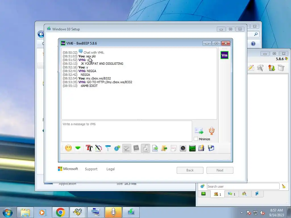Open the message filter funnel icon
This screenshot has height=218, width=291.
pyautogui.click(x=108, y=148)
